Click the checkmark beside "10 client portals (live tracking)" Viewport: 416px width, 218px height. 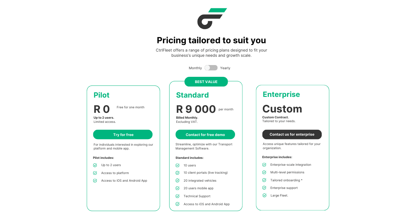click(177, 173)
